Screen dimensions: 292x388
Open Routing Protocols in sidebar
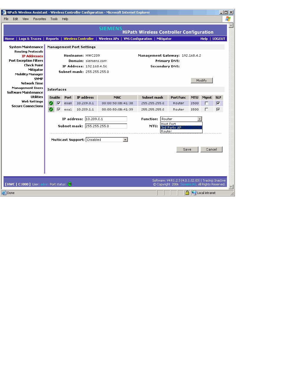[x=29, y=51]
